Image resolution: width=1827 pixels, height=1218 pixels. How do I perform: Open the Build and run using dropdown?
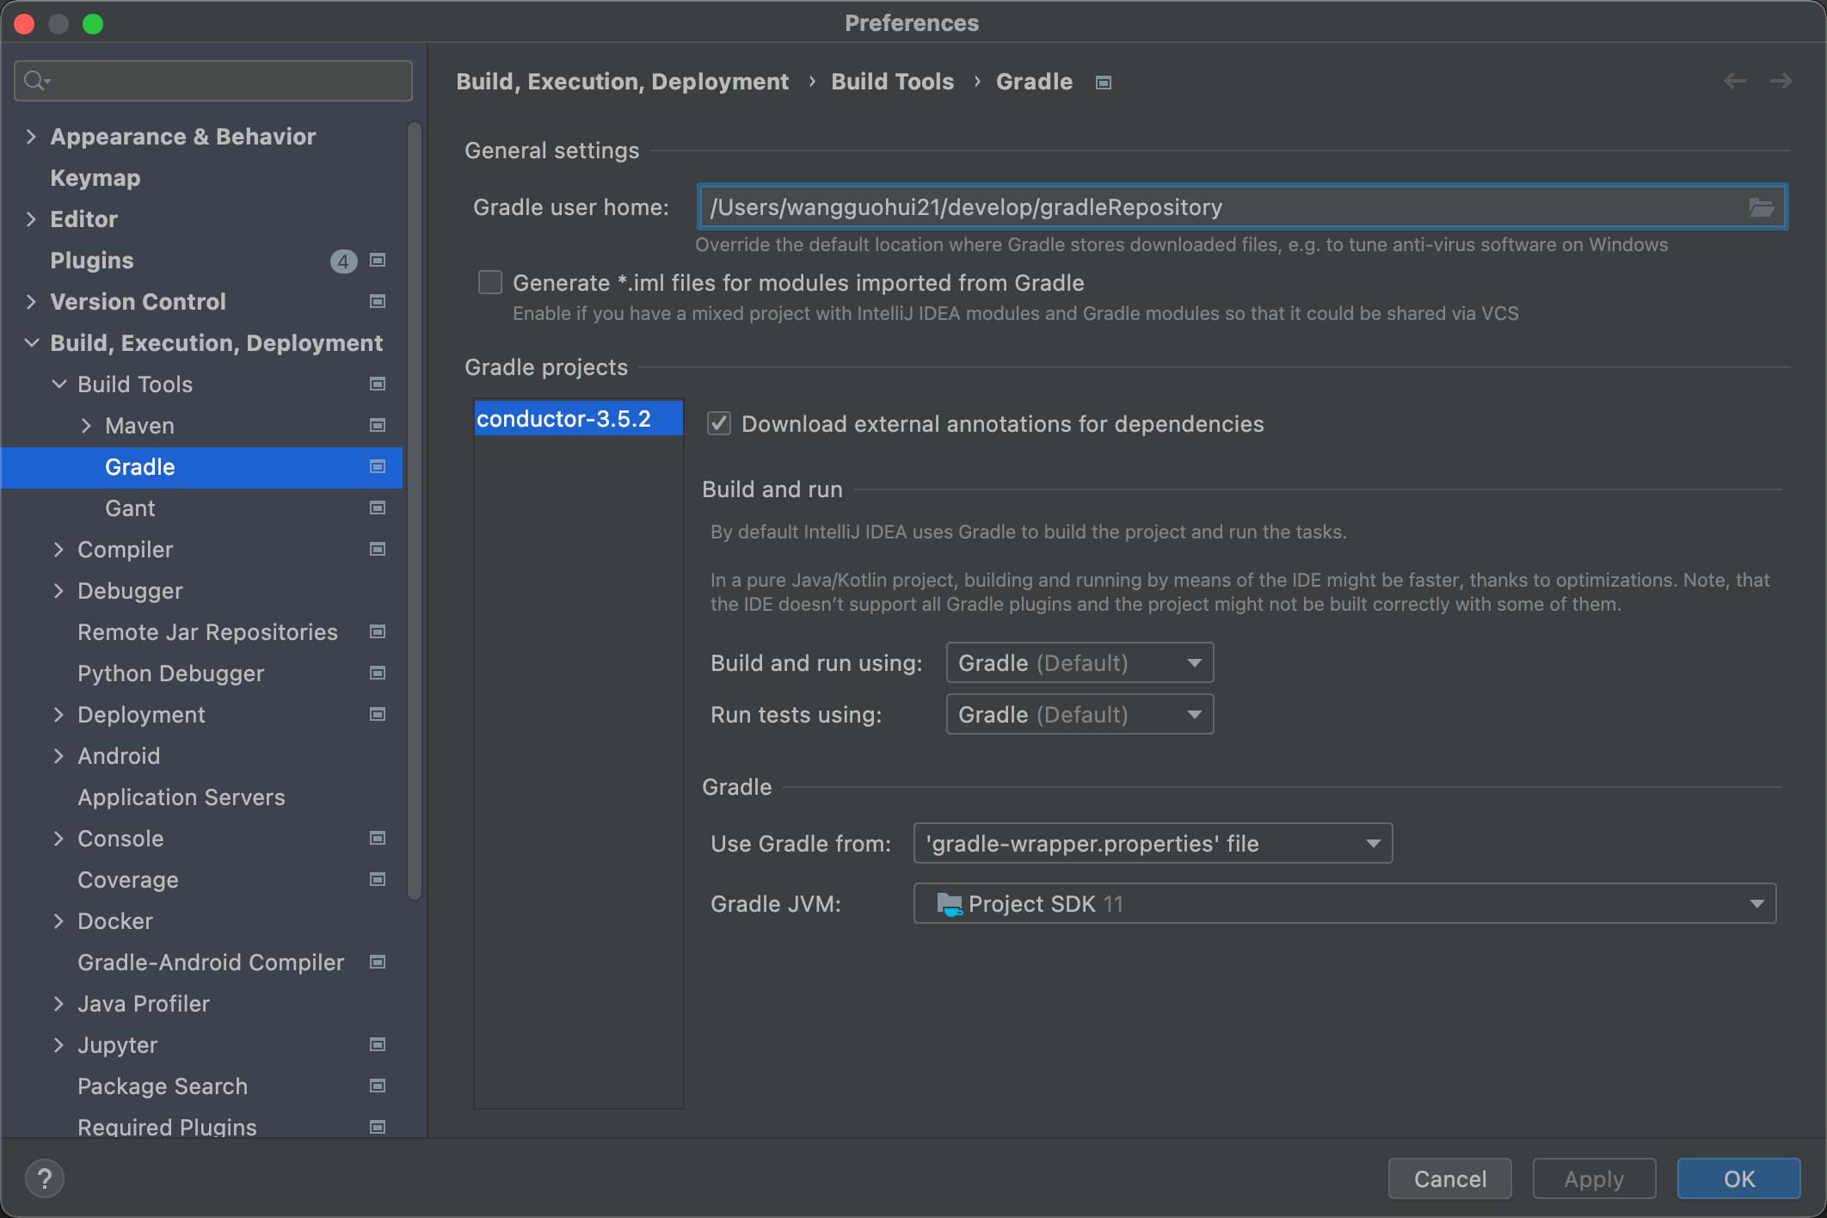(x=1080, y=662)
